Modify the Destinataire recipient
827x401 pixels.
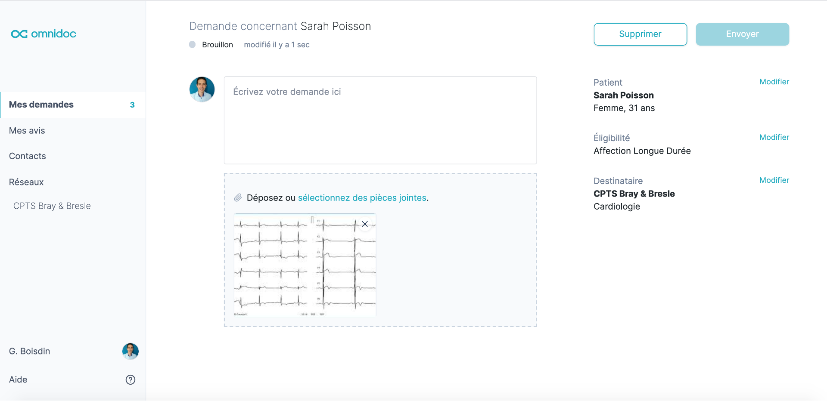[774, 180]
